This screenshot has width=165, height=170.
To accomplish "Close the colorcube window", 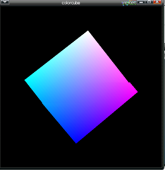I will (157, 2).
